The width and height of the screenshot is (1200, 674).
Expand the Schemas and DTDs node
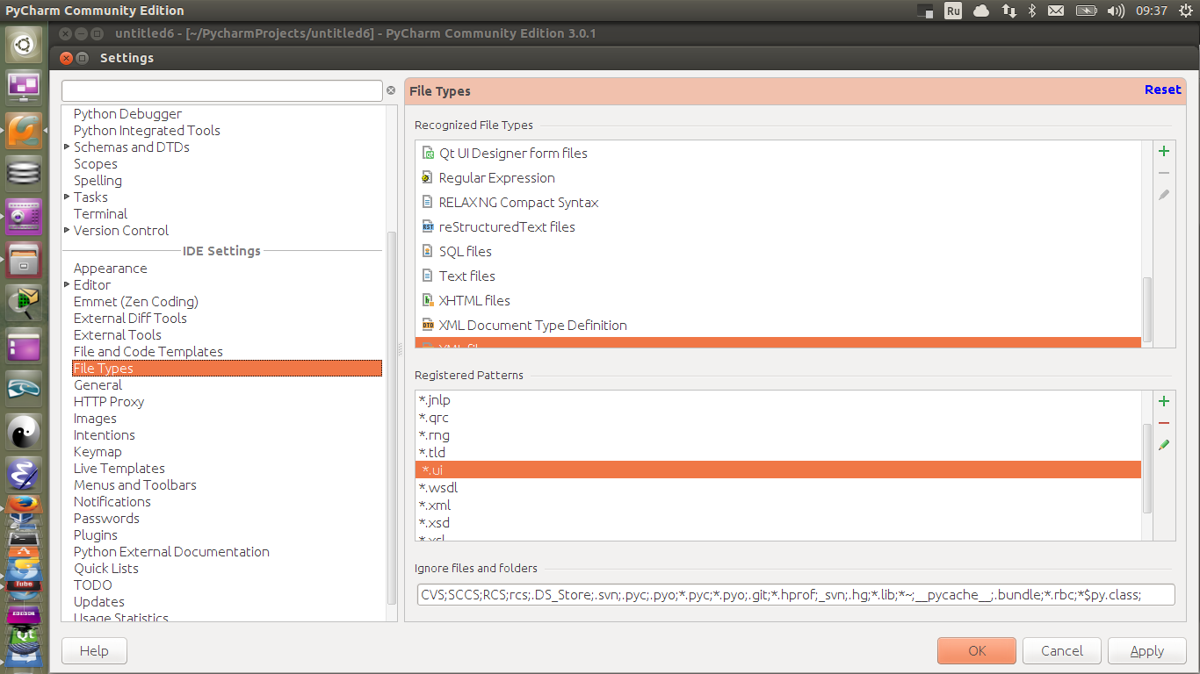[x=67, y=147]
